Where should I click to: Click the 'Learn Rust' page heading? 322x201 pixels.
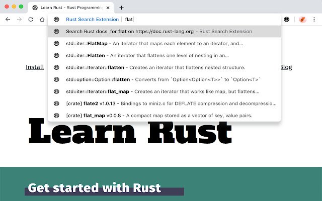(x=130, y=131)
